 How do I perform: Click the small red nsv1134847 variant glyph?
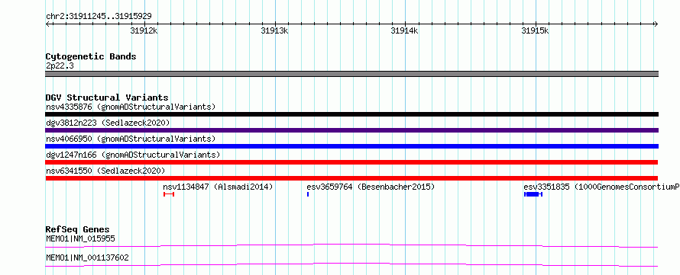[x=169, y=194]
